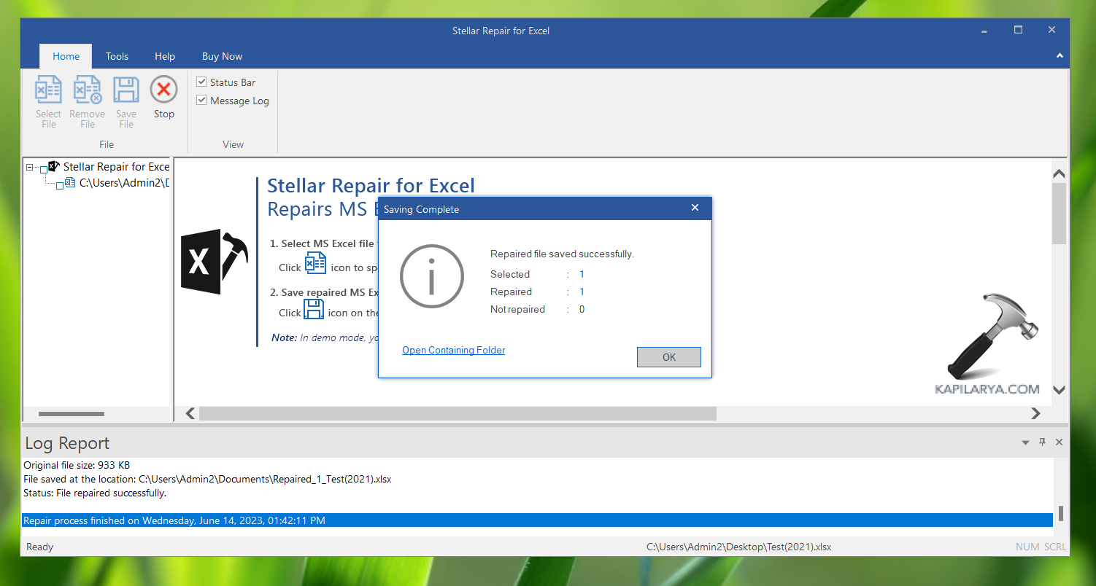Open the Tools ribbon tab

click(x=117, y=56)
